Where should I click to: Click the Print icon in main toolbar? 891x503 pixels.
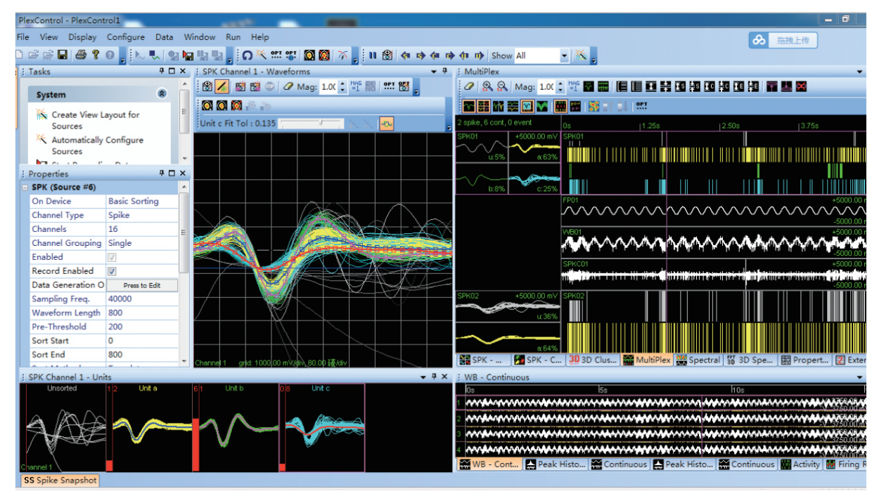(x=81, y=55)
